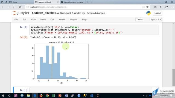Screen dimensions: 175x98
Task: Open a new browser tab
Action: pyautogui.click(x=88, y=2)
